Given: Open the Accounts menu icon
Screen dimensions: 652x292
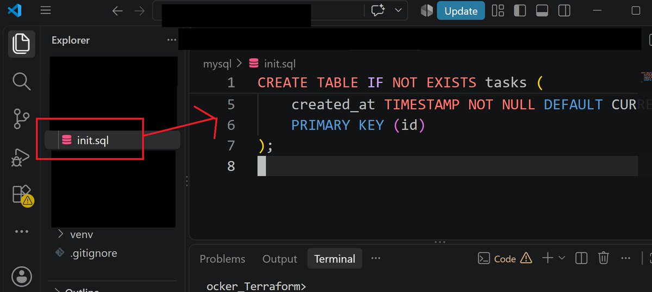Looking at the screenshot, I should [x=21, y=276].
